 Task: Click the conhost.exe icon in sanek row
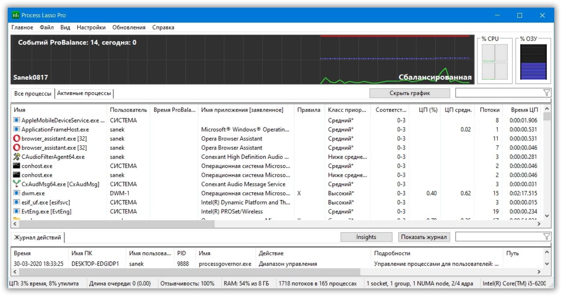[17, 175]
